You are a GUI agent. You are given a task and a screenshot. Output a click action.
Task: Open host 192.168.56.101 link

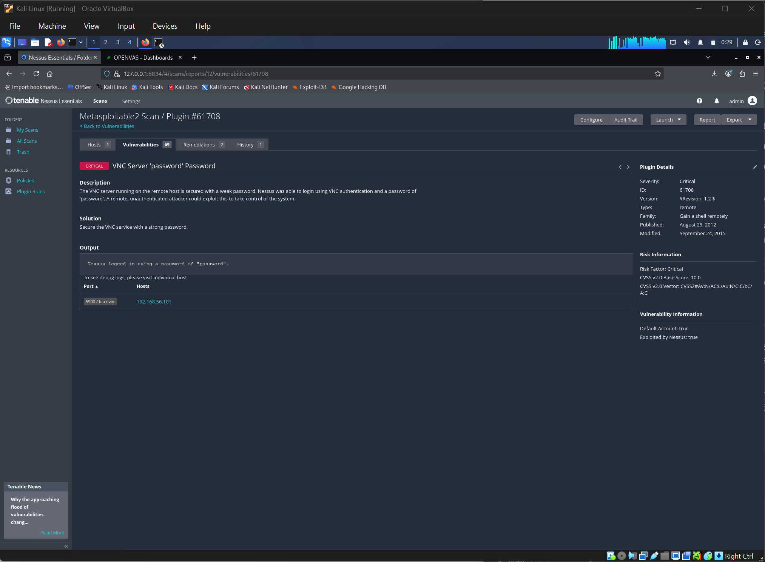[x=154, y=302]
